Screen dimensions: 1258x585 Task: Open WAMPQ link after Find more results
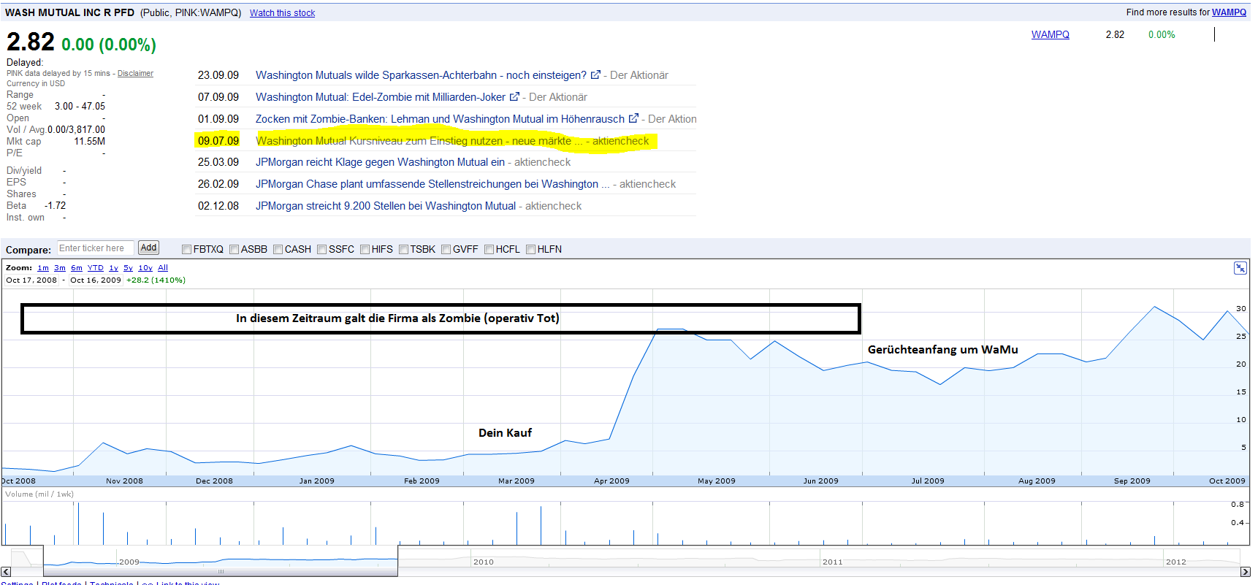1229,12
